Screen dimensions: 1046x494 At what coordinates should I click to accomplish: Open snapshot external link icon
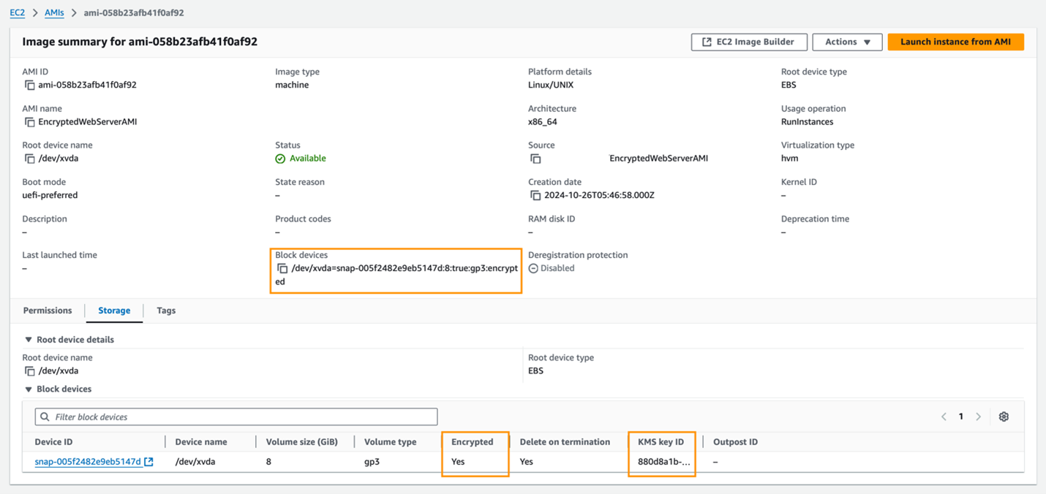click(x=148, y=462)
